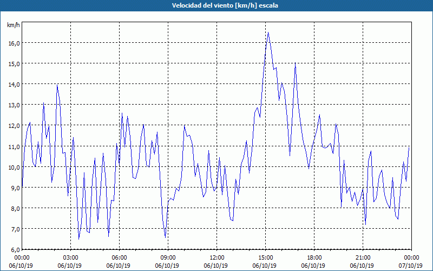The height and width of the screenshot is (271, 433).
Task: Pick the "10,0" y-axis tick label
Action: (14, 167)
